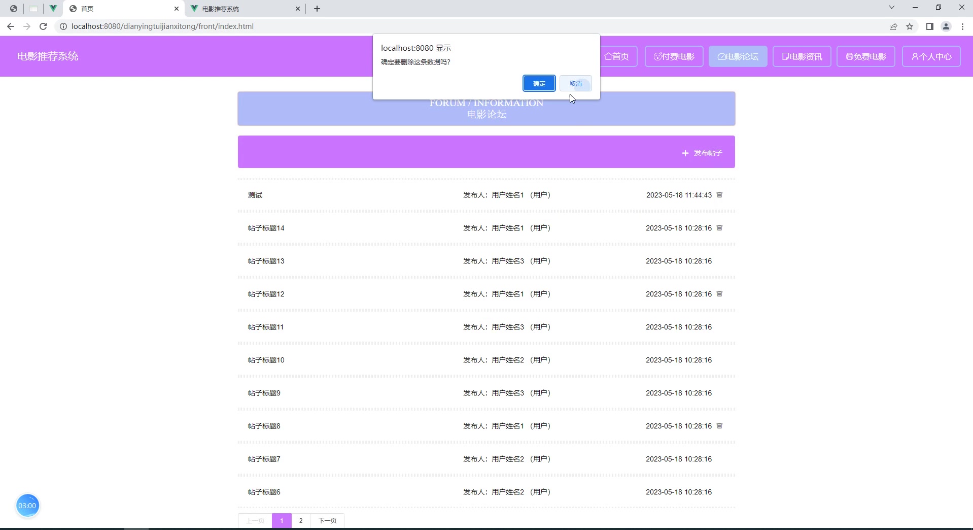The height and width of the screenshot is (530, 973).
Task: Open the browser profile icon
Action: 946,26
